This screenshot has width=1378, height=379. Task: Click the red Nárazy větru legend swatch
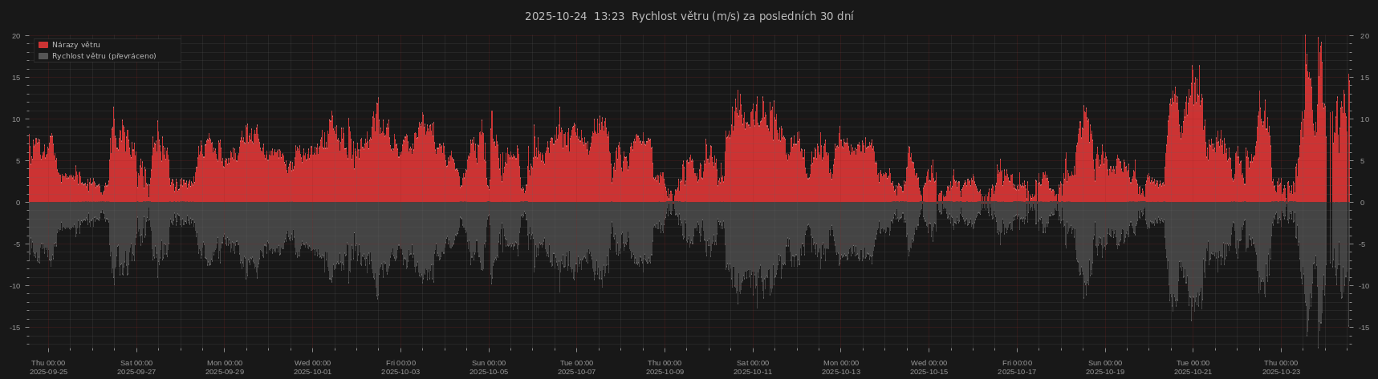43,45
